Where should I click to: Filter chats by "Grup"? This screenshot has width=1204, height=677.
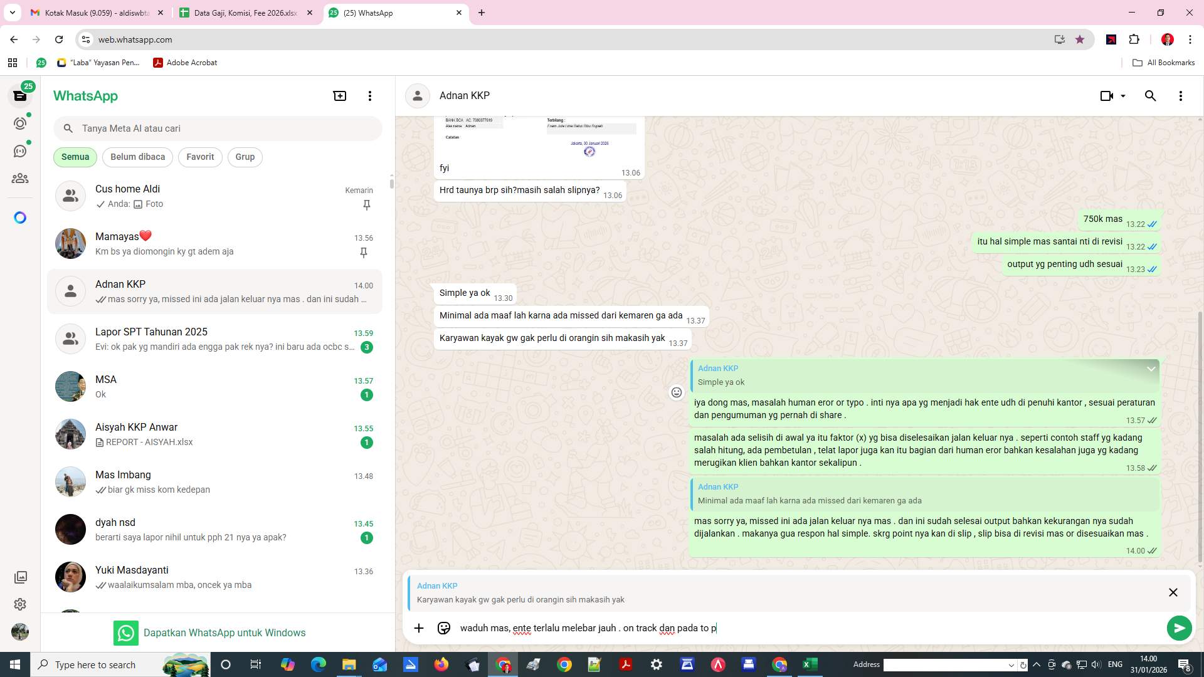(245, 157)
